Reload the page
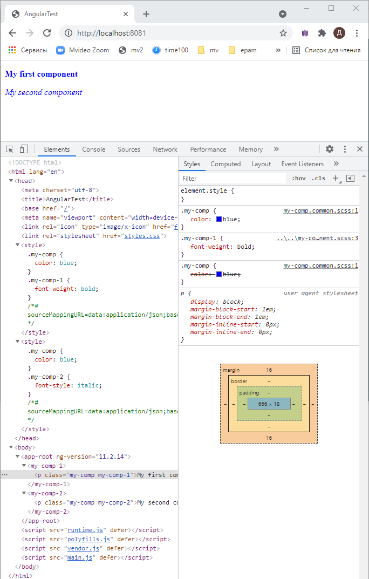The image size is (369, 579). (x=47, y=33)
